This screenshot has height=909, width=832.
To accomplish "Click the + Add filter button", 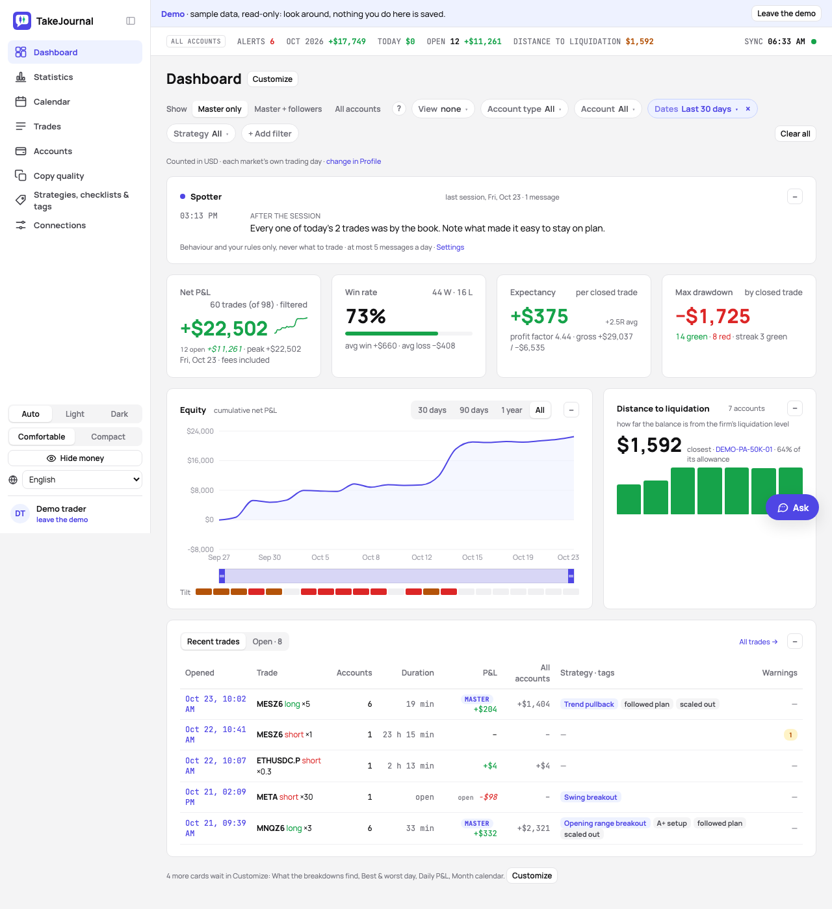I will 270,133.
